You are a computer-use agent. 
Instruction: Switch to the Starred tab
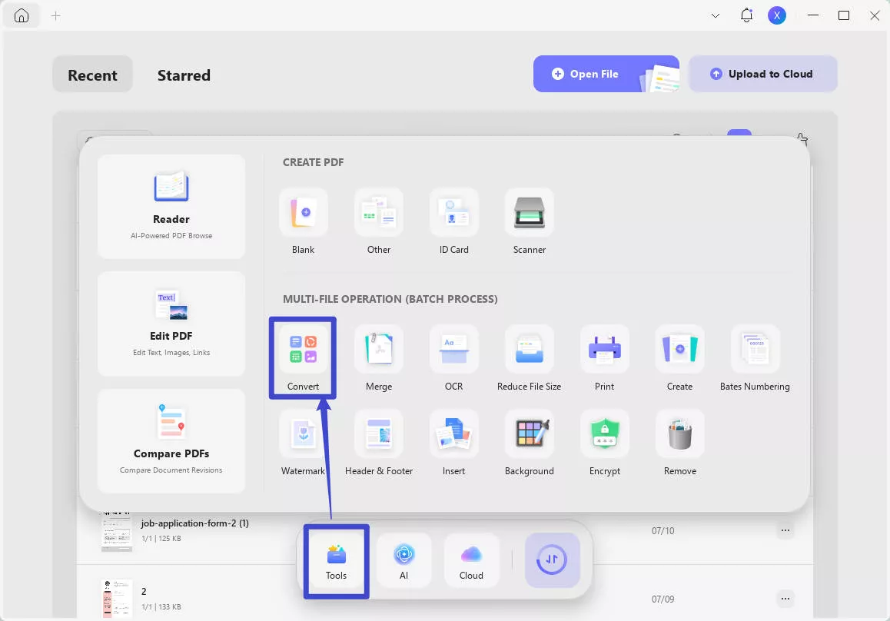tap(184, 75)
